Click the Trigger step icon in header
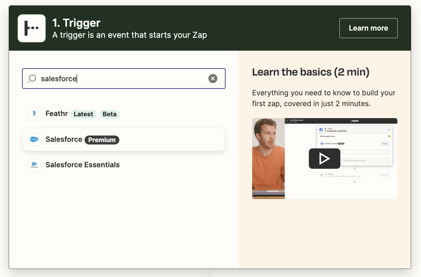 (31, 28)
